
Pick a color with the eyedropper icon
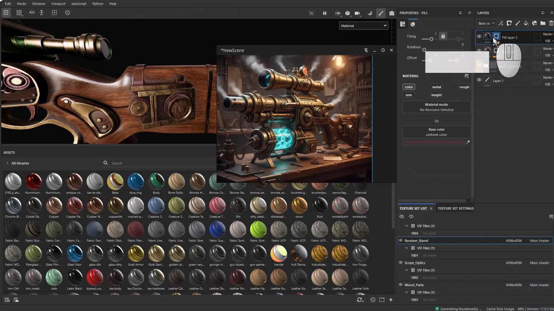468,142
